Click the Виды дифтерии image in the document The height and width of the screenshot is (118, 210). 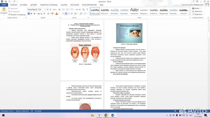coord(85,53)
